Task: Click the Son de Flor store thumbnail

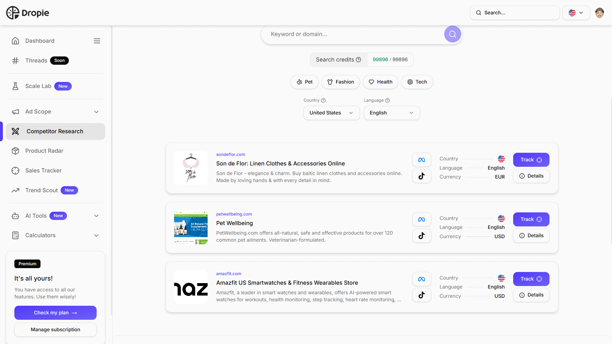Action: pyautogui.click(x=191, y=168)
